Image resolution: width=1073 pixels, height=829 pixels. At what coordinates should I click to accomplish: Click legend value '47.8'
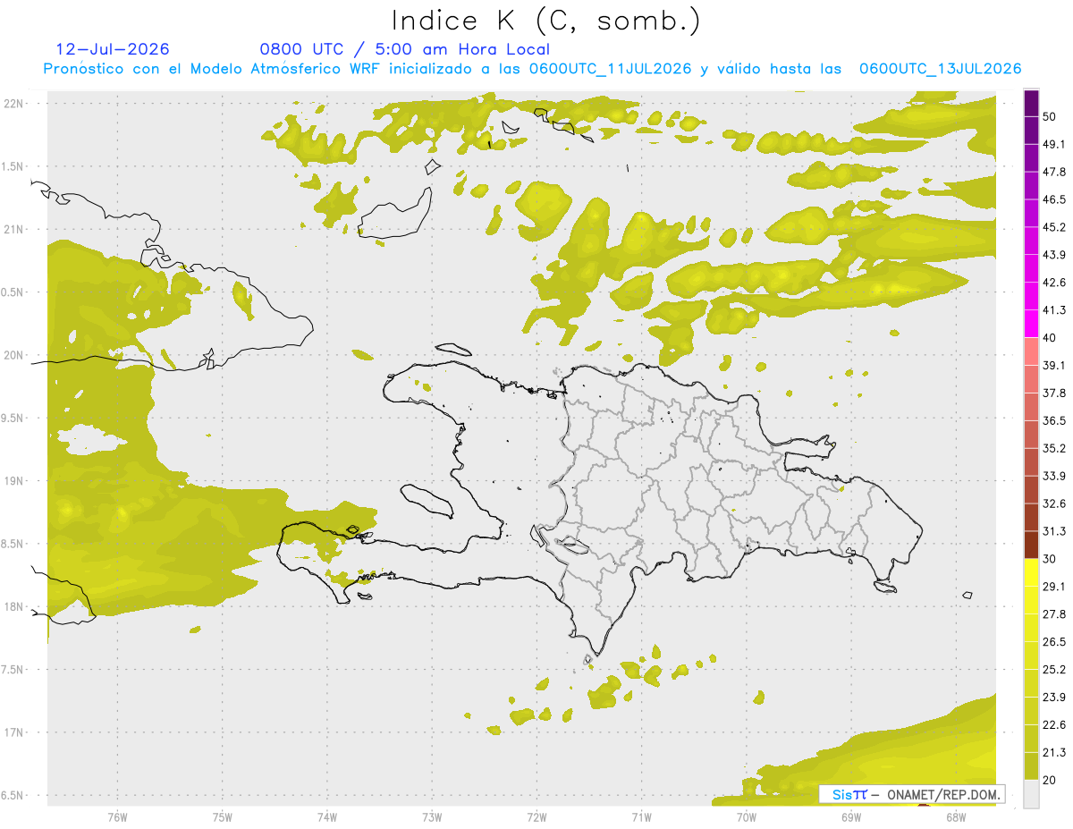pyautogui.click(x=1054, y=172)
